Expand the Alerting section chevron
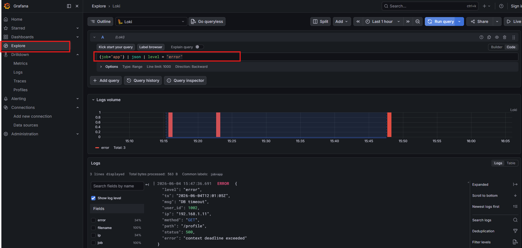Screen dimensions: 522x248 click(x=78, y=99)
